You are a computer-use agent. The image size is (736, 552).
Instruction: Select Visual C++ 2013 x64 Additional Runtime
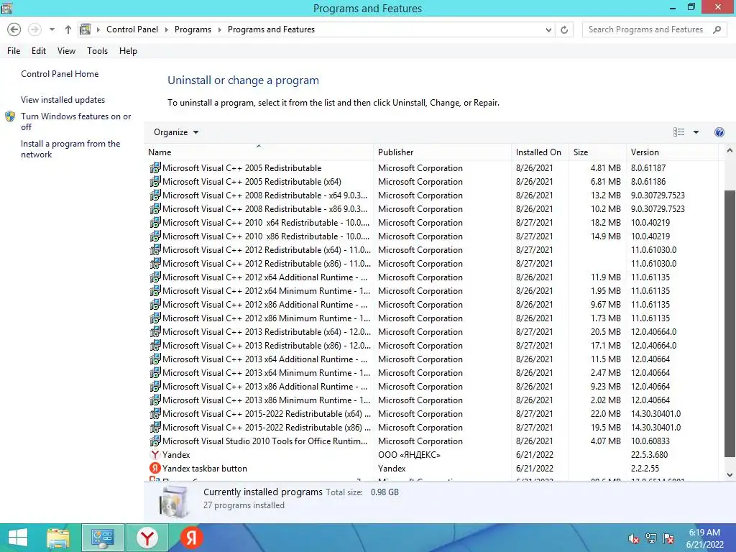pos(432,359)
